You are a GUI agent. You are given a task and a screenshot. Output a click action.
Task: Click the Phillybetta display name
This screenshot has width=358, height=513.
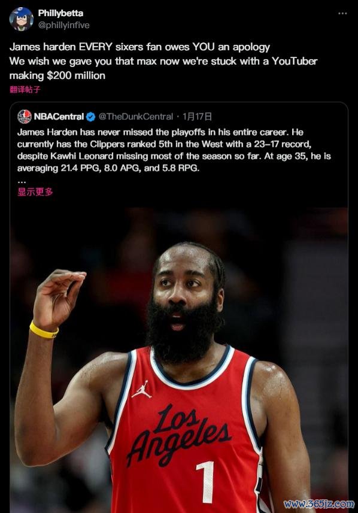pos(60,13)
